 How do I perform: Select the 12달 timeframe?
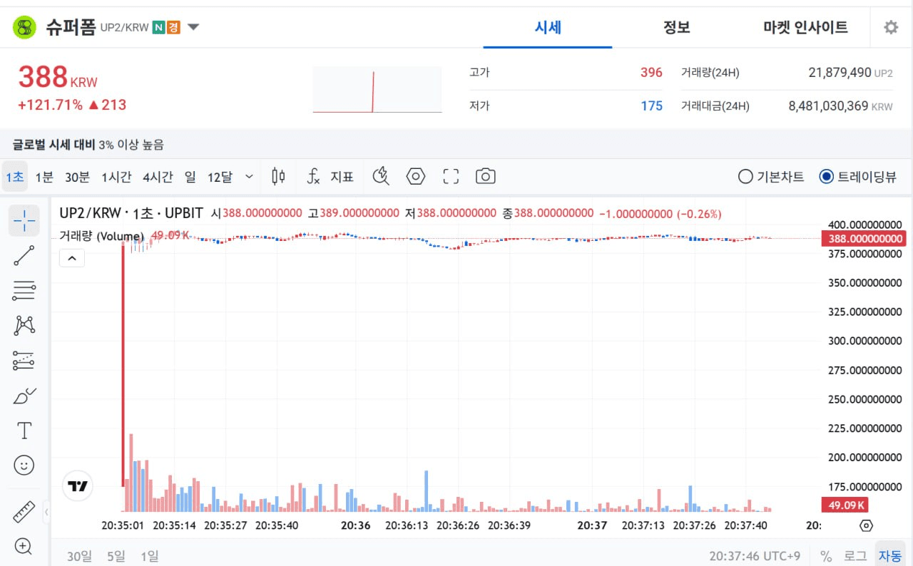[220, 176]
